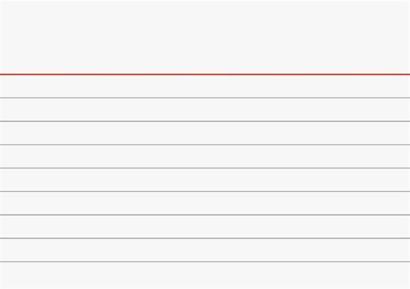Image resolution: width=410 pixels, height=289 pixels.
Task: Click the red horizontal header line
Action: (205, 74)
